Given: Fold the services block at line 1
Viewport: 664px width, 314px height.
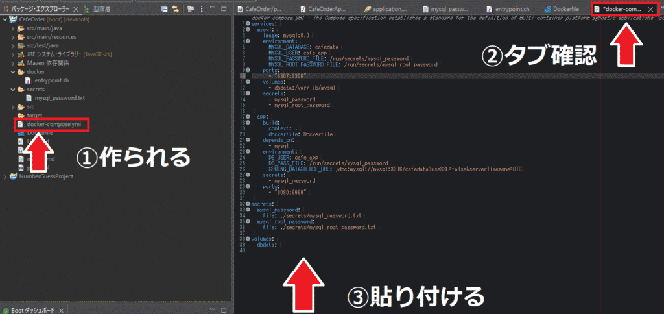Looking at the screenshot, I should (x=248, y=24).
